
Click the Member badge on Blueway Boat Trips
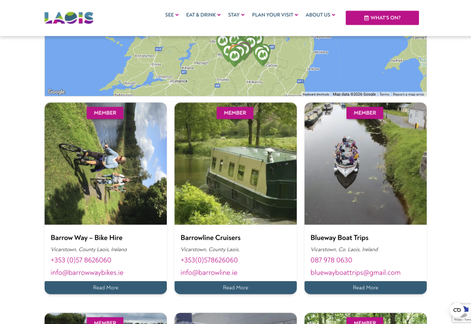pos(365,113)
